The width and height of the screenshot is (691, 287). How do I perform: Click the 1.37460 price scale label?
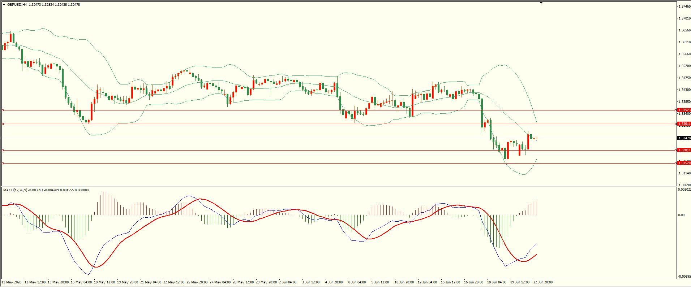pyautogui.click(x=684, y=6)
